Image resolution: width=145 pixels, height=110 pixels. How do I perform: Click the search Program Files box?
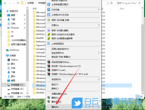(x=128, y=3)
